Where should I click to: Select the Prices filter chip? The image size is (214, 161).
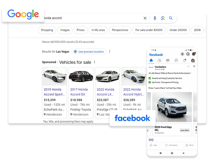tap(81, 30)
